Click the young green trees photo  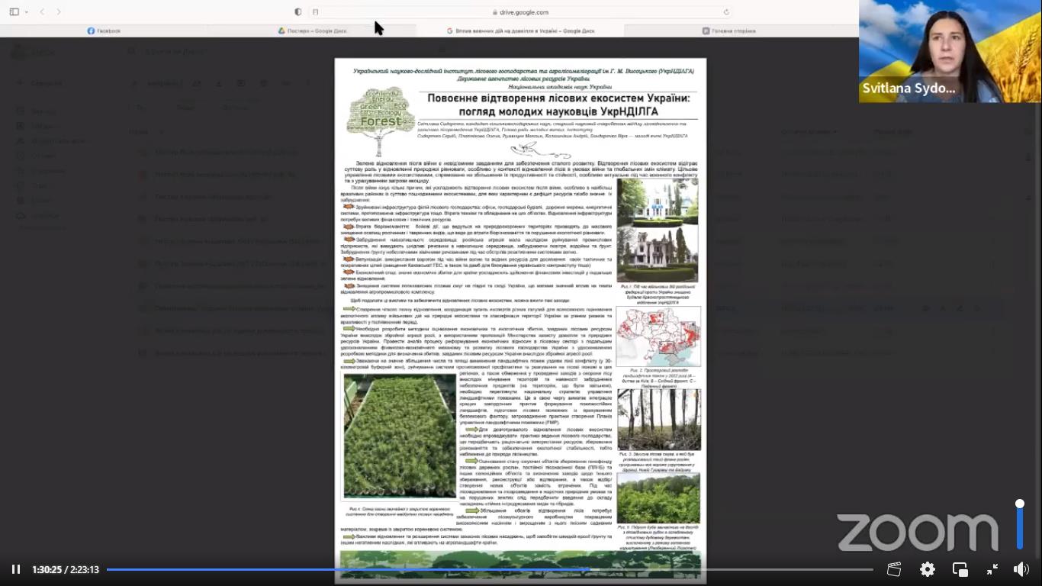coord(658,498)
